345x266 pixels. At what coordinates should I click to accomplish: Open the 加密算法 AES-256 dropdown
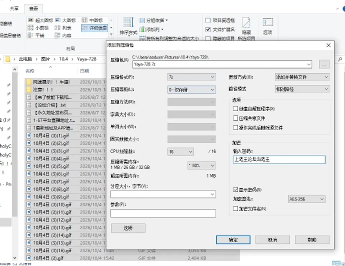[307, 199]
